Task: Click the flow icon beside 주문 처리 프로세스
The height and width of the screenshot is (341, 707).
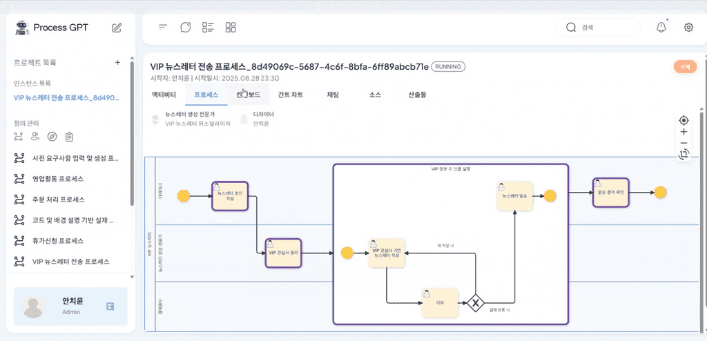Action: click(19, 199)
